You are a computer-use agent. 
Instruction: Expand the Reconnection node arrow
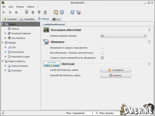point(6,52)
